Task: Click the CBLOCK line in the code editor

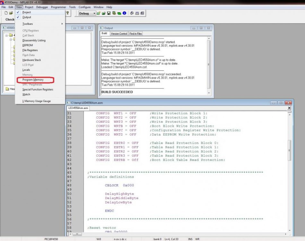Action: (x=112, y=185)
